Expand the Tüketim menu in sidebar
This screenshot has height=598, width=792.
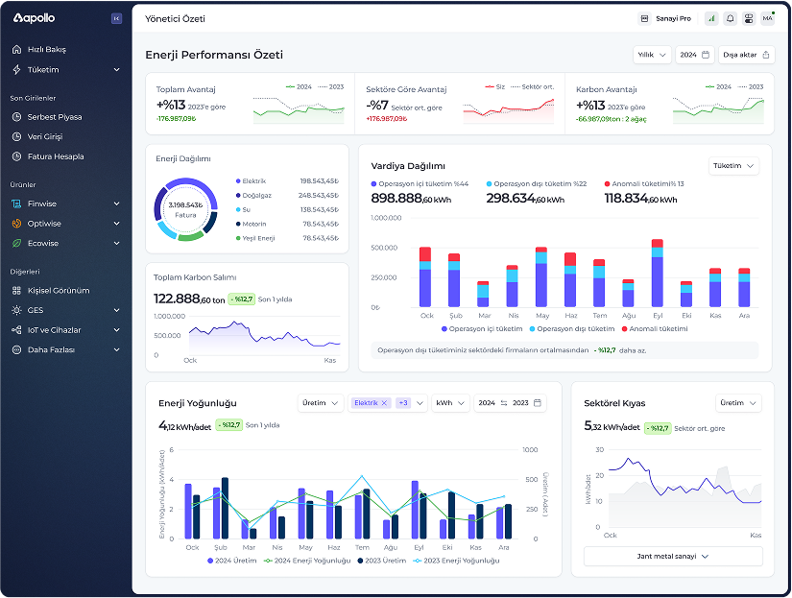(x=65, y=70)
